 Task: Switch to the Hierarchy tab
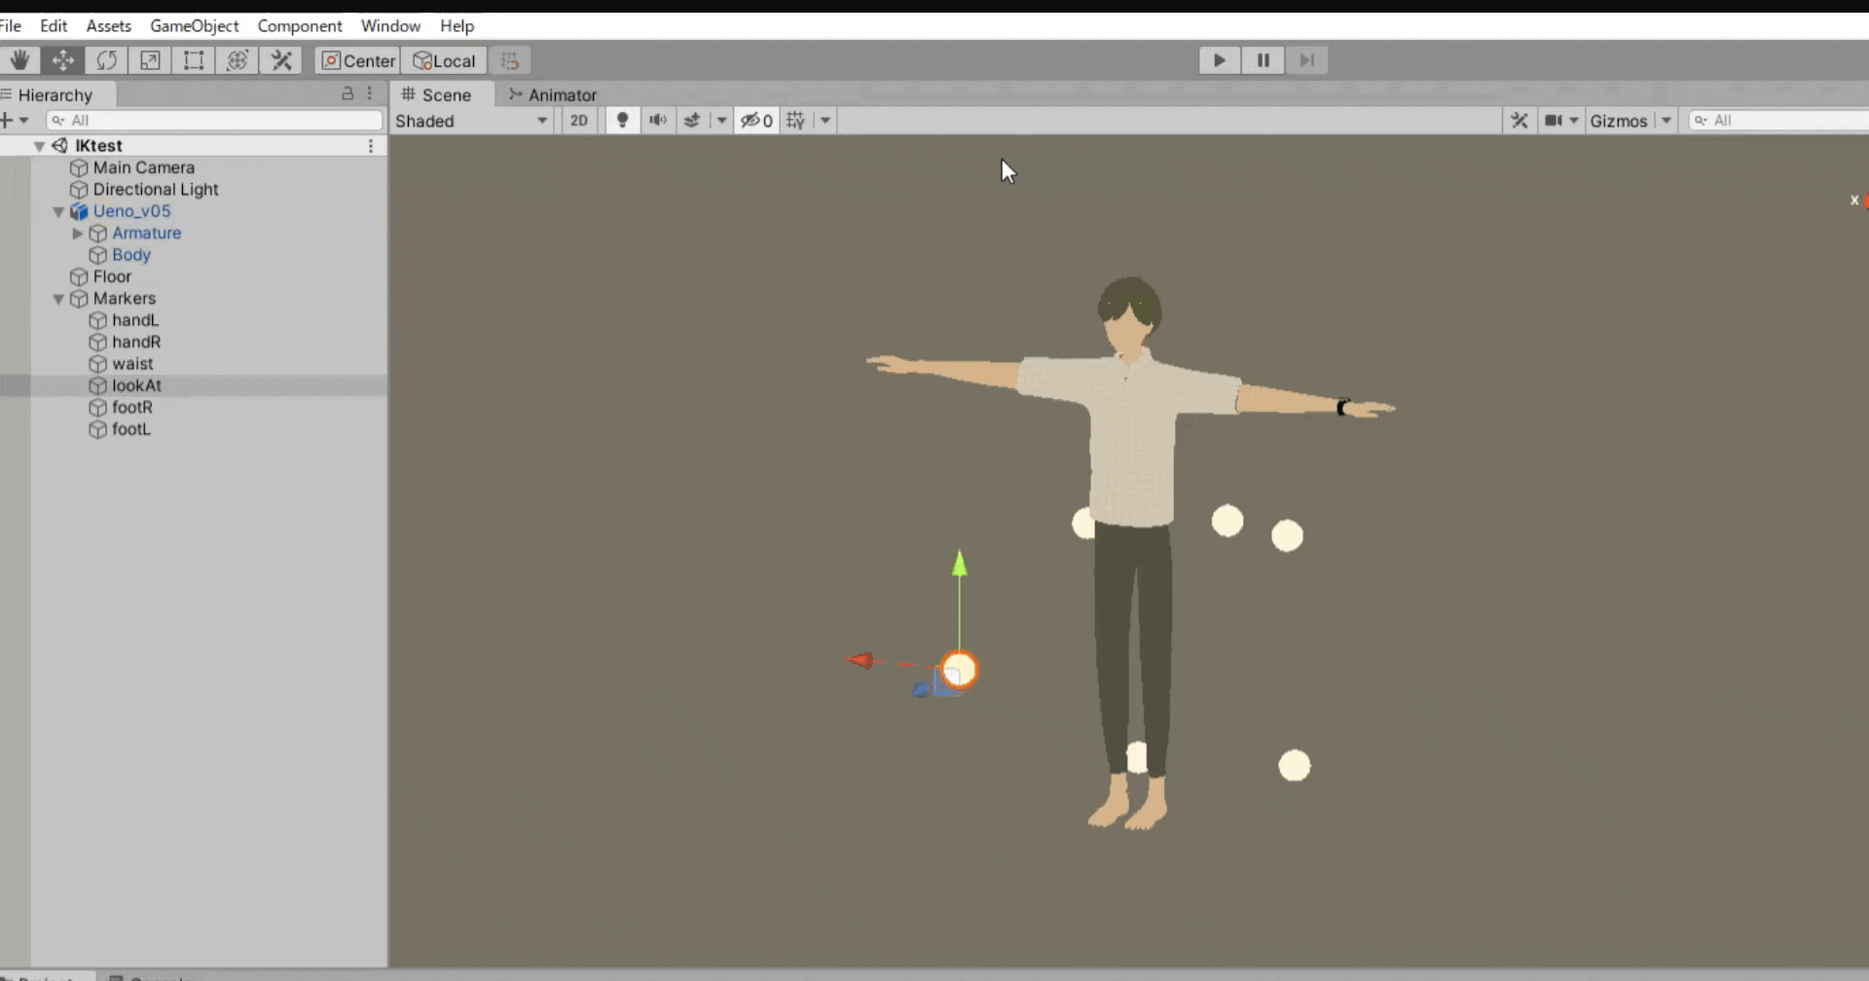(x=55, y=94)
